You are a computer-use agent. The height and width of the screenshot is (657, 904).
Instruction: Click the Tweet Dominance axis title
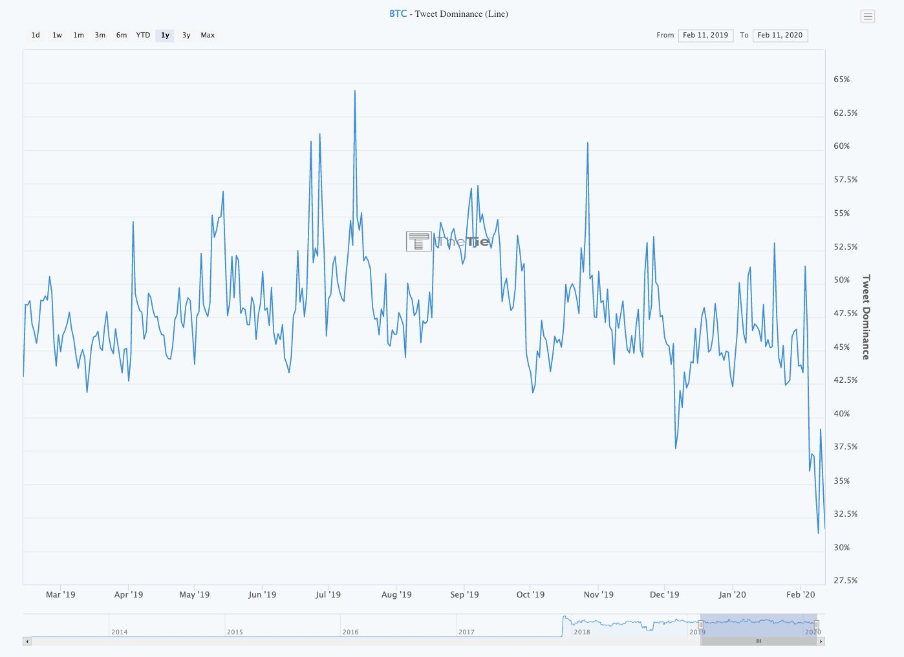[x=866, y=318]
